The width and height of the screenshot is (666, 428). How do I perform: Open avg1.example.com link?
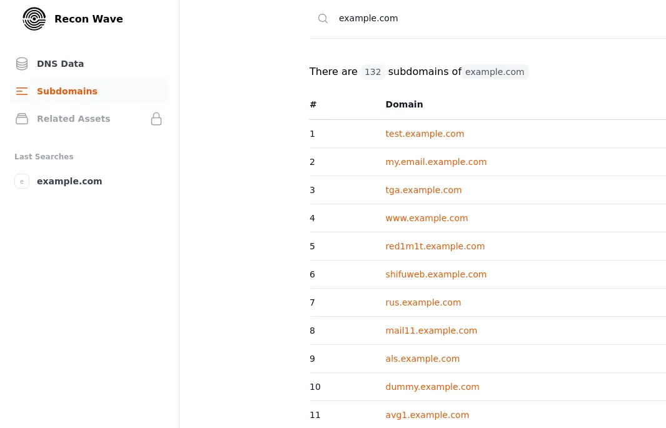pyautogui.click(x=427, y=415)
